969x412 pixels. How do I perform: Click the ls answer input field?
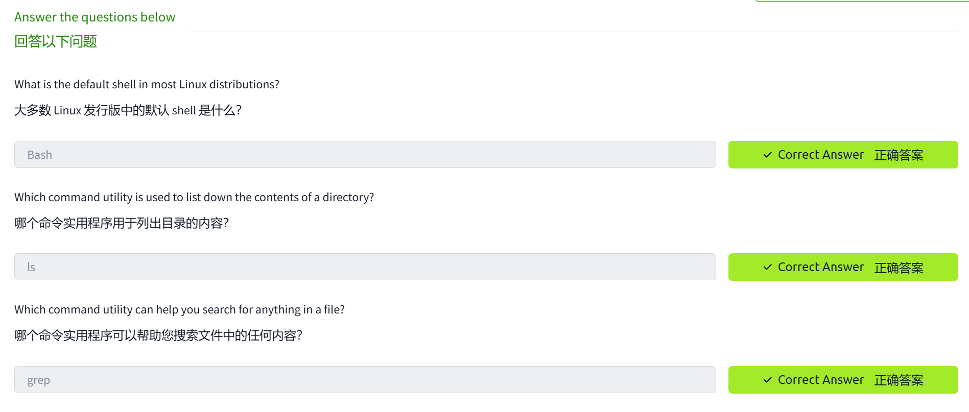click(x=365, y=267)
